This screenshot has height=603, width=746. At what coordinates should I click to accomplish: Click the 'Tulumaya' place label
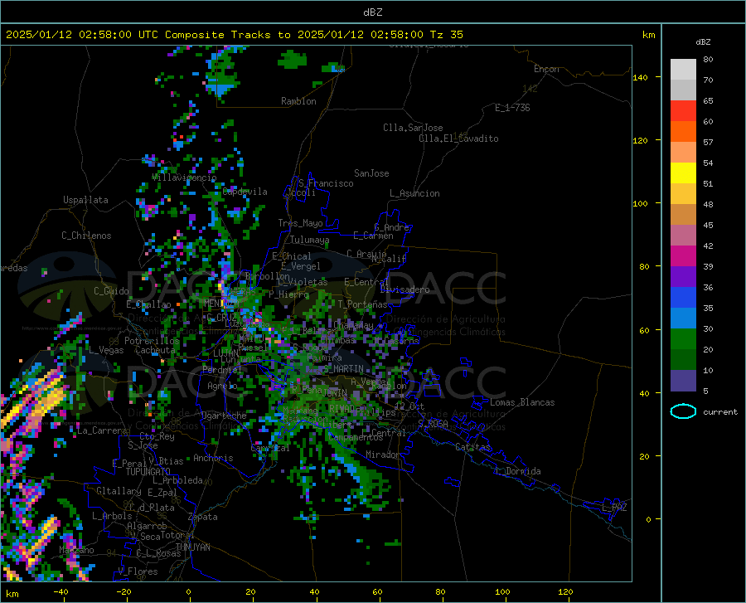coord(310,240)
